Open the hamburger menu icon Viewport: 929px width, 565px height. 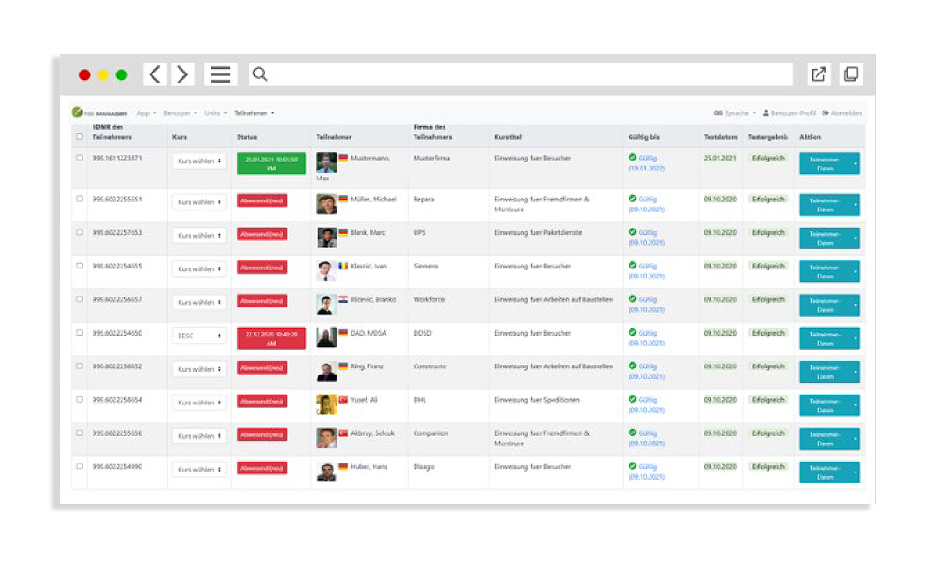[x=220, y=74]
